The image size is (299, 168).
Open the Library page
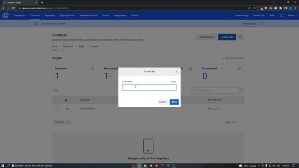135,15
